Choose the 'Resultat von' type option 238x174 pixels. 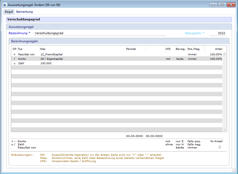[x=27, y=147]
